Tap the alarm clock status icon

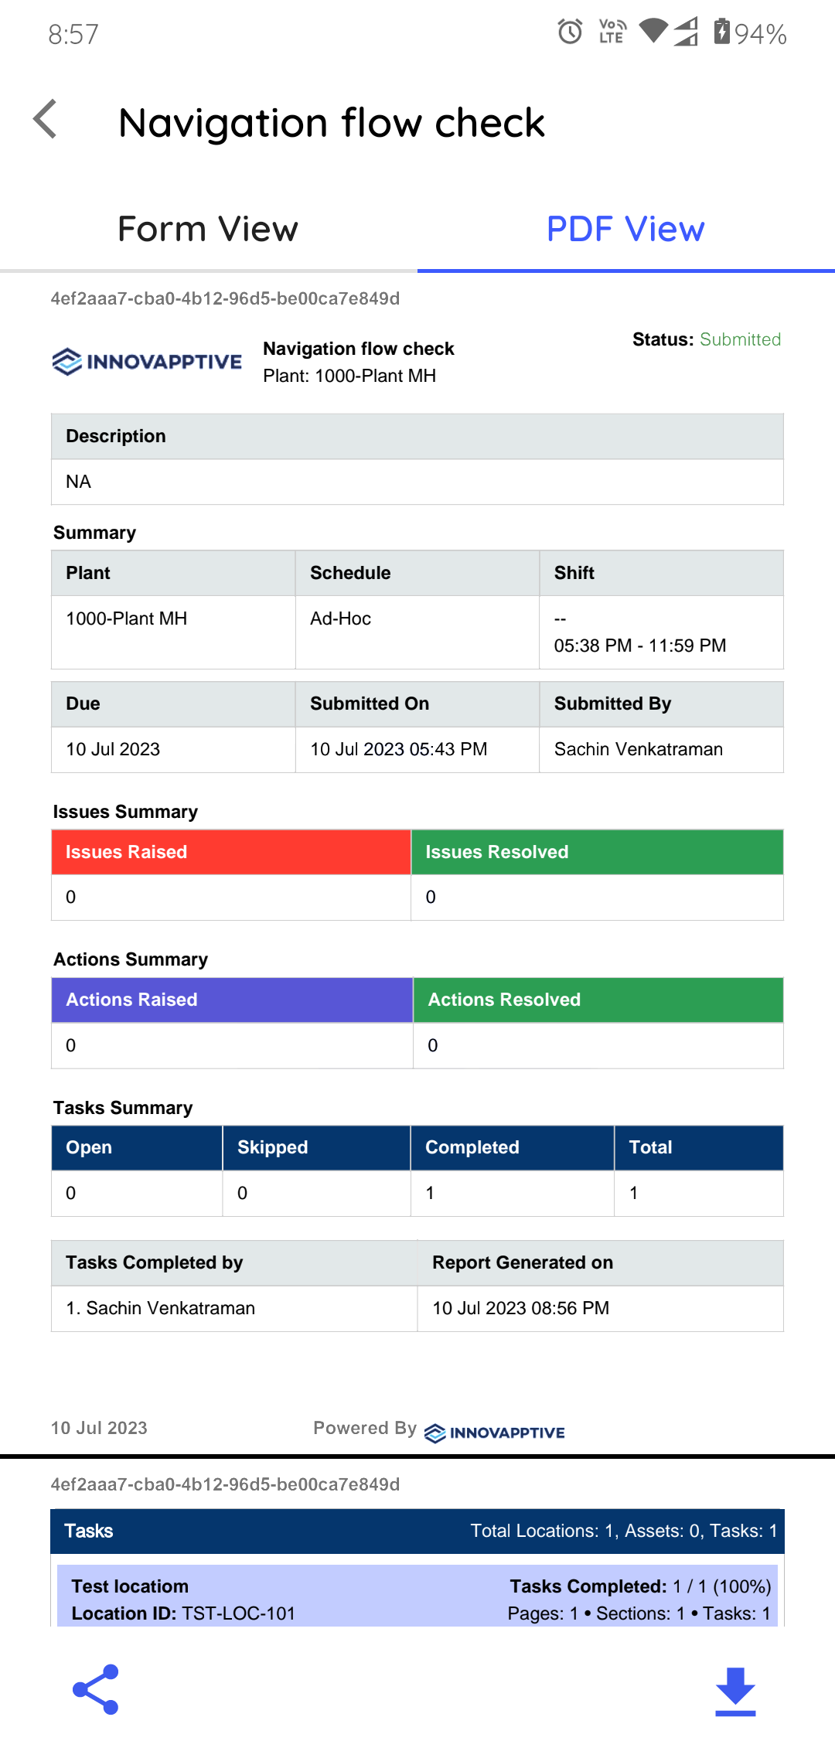570,32
